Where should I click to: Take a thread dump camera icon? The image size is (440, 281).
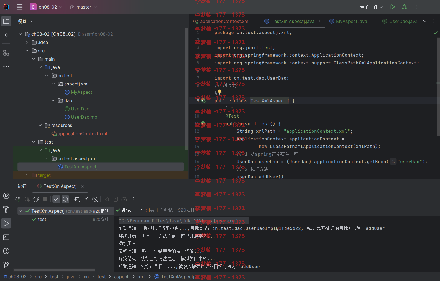pos(106,199)
